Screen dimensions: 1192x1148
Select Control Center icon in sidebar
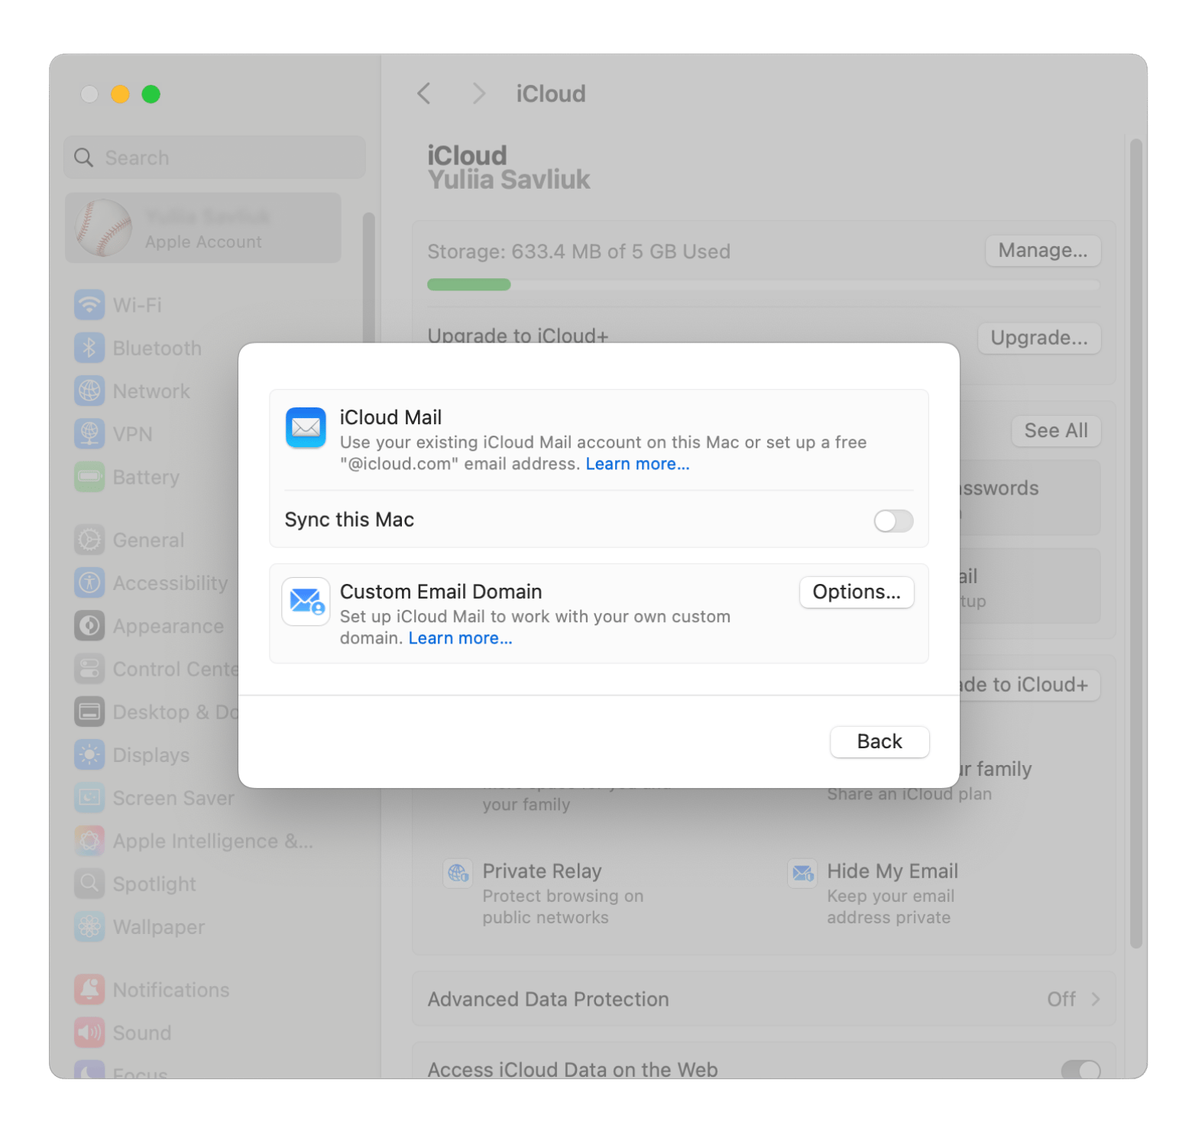(89, 669)
